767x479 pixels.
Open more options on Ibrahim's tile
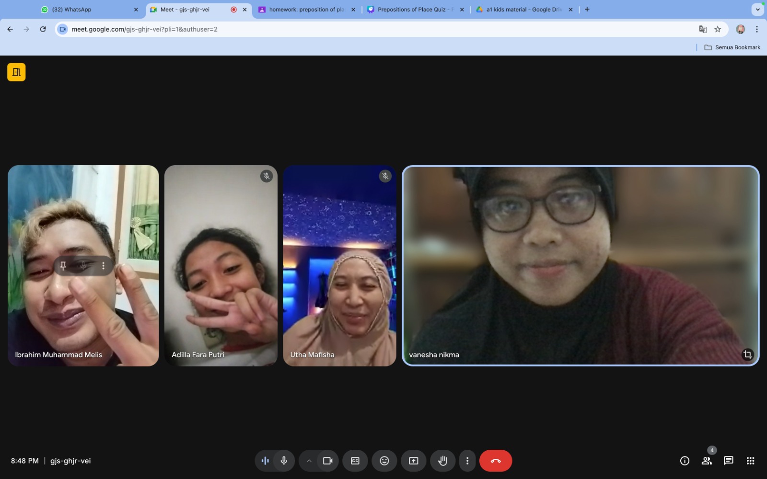[x=103, y=266]
